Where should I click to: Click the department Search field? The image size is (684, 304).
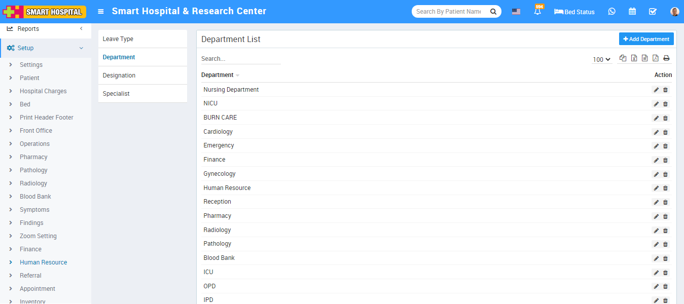[x=240, y=59]
